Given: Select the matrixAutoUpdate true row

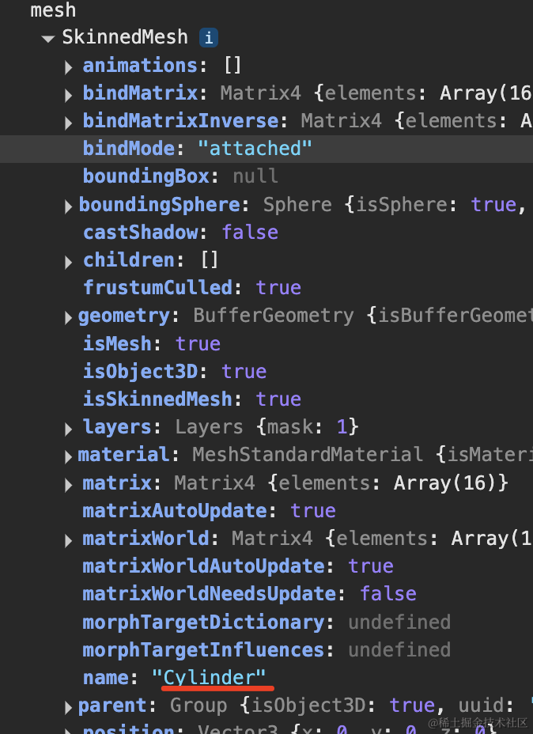Looking at the screenshot, I should [x=210, y=510].
